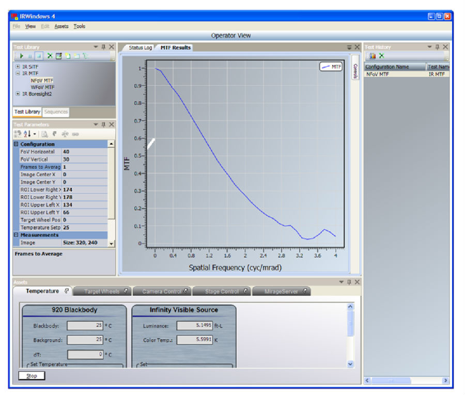Screen dimensions: 465x395
Task: Collapse the IR MTF tree node
Action: (x=18, y=73)
